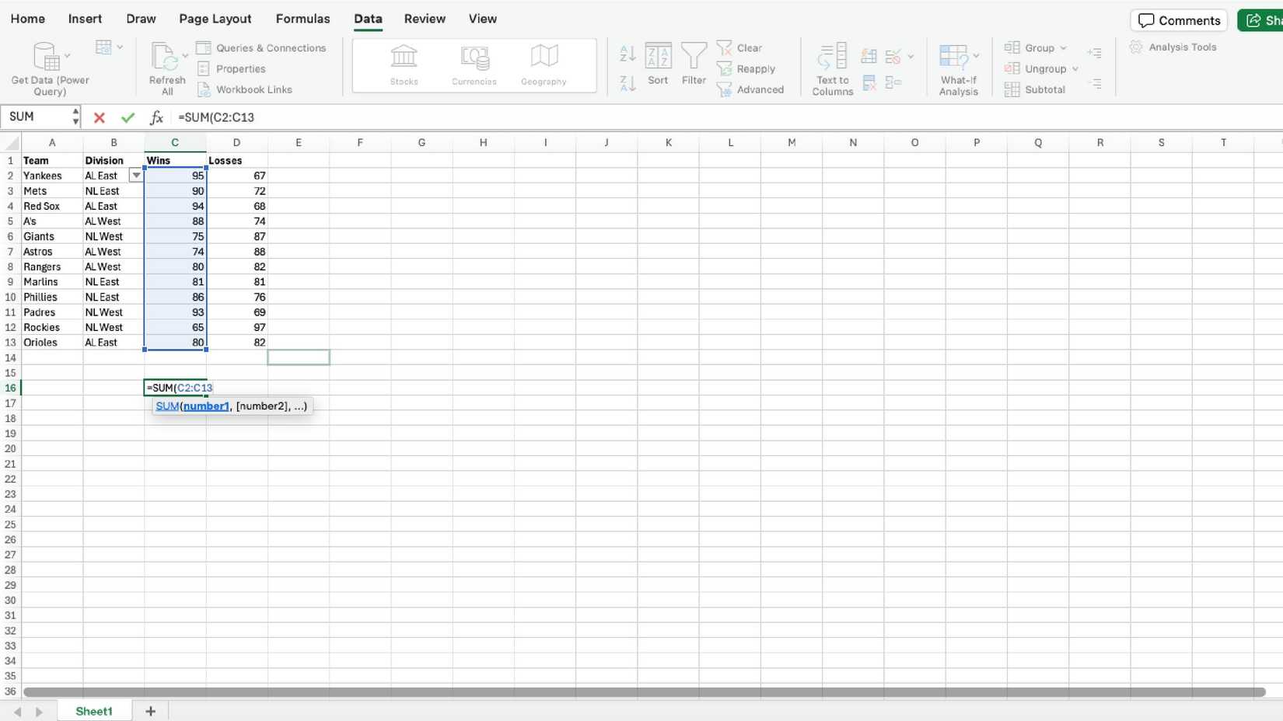This screenshot has height=721, width=1283.
Task: Expand the Data Validation dropdown arrow
Action: [911, 57]
